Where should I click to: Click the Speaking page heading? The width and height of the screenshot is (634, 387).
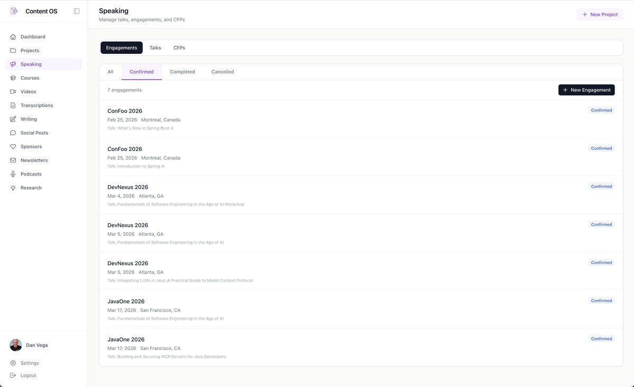point(114,11)
